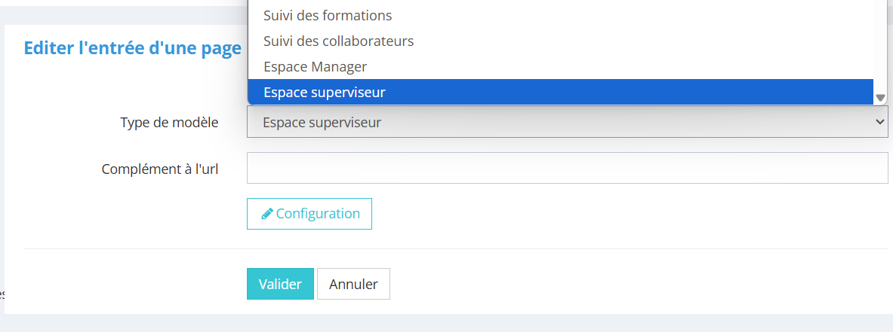Click the white panel area right of Annuler

coord(604,285)
